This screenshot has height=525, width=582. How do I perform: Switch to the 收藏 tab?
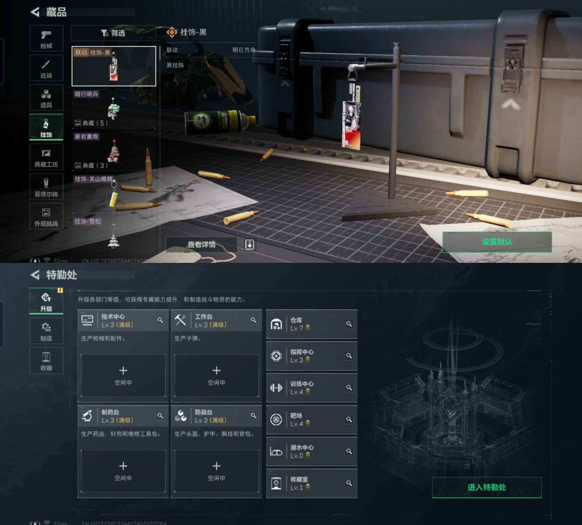46,361
